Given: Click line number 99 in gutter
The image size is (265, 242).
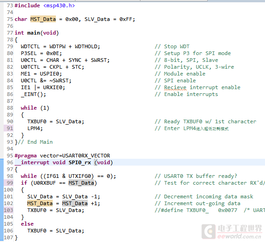Looking at the screenshot, I should coord(10,183).
